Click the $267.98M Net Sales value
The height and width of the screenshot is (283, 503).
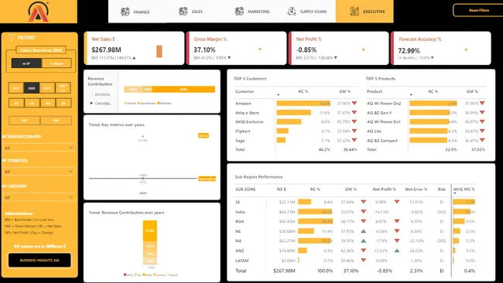point(106,49)
